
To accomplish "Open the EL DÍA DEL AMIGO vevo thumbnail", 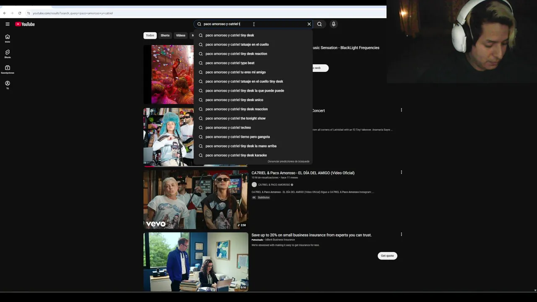I will (196, 200).
